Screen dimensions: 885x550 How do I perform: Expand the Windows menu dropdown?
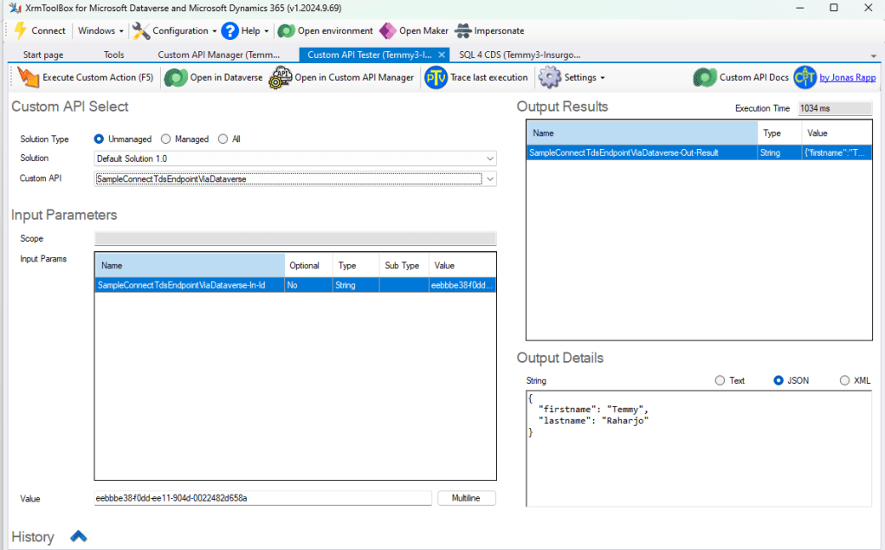(120, 31)
